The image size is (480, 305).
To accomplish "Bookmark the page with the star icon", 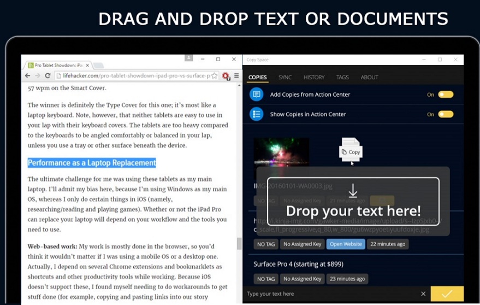I will tap(215, 75).
